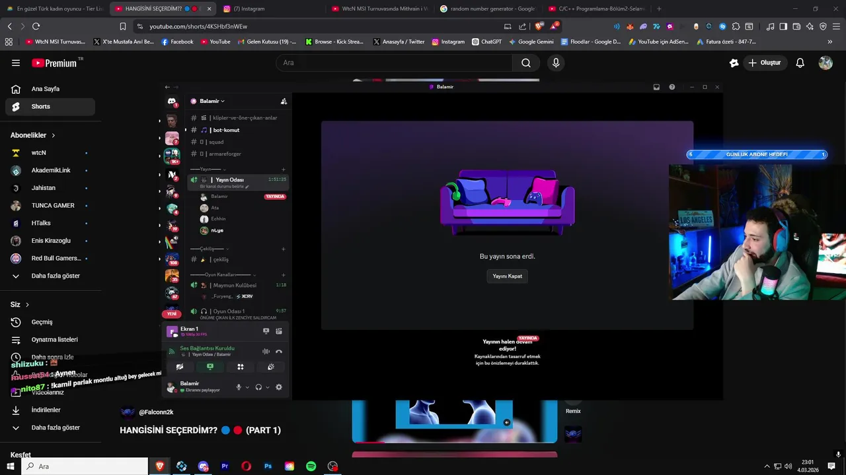Click YouTube search magnifier button

click(x=526, y=63)
